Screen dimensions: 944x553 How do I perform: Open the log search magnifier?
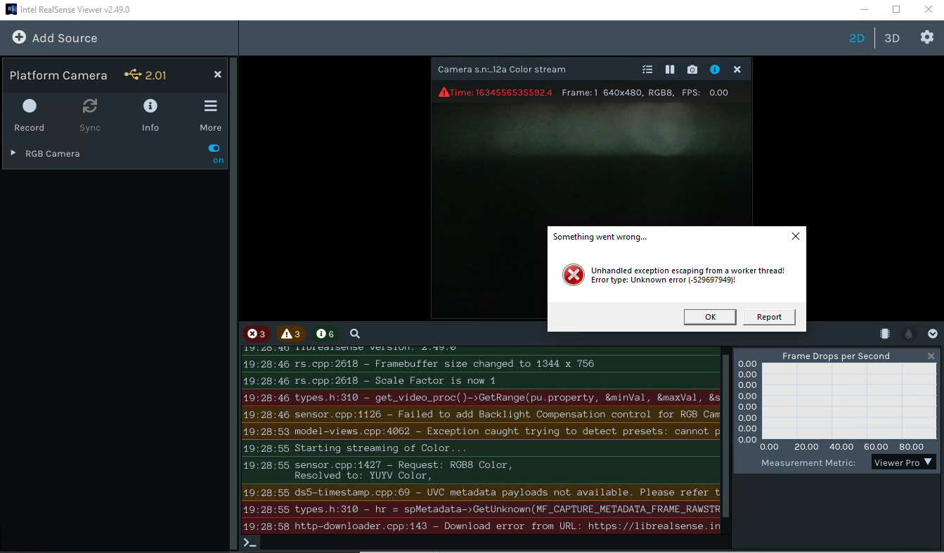point(354,334)
